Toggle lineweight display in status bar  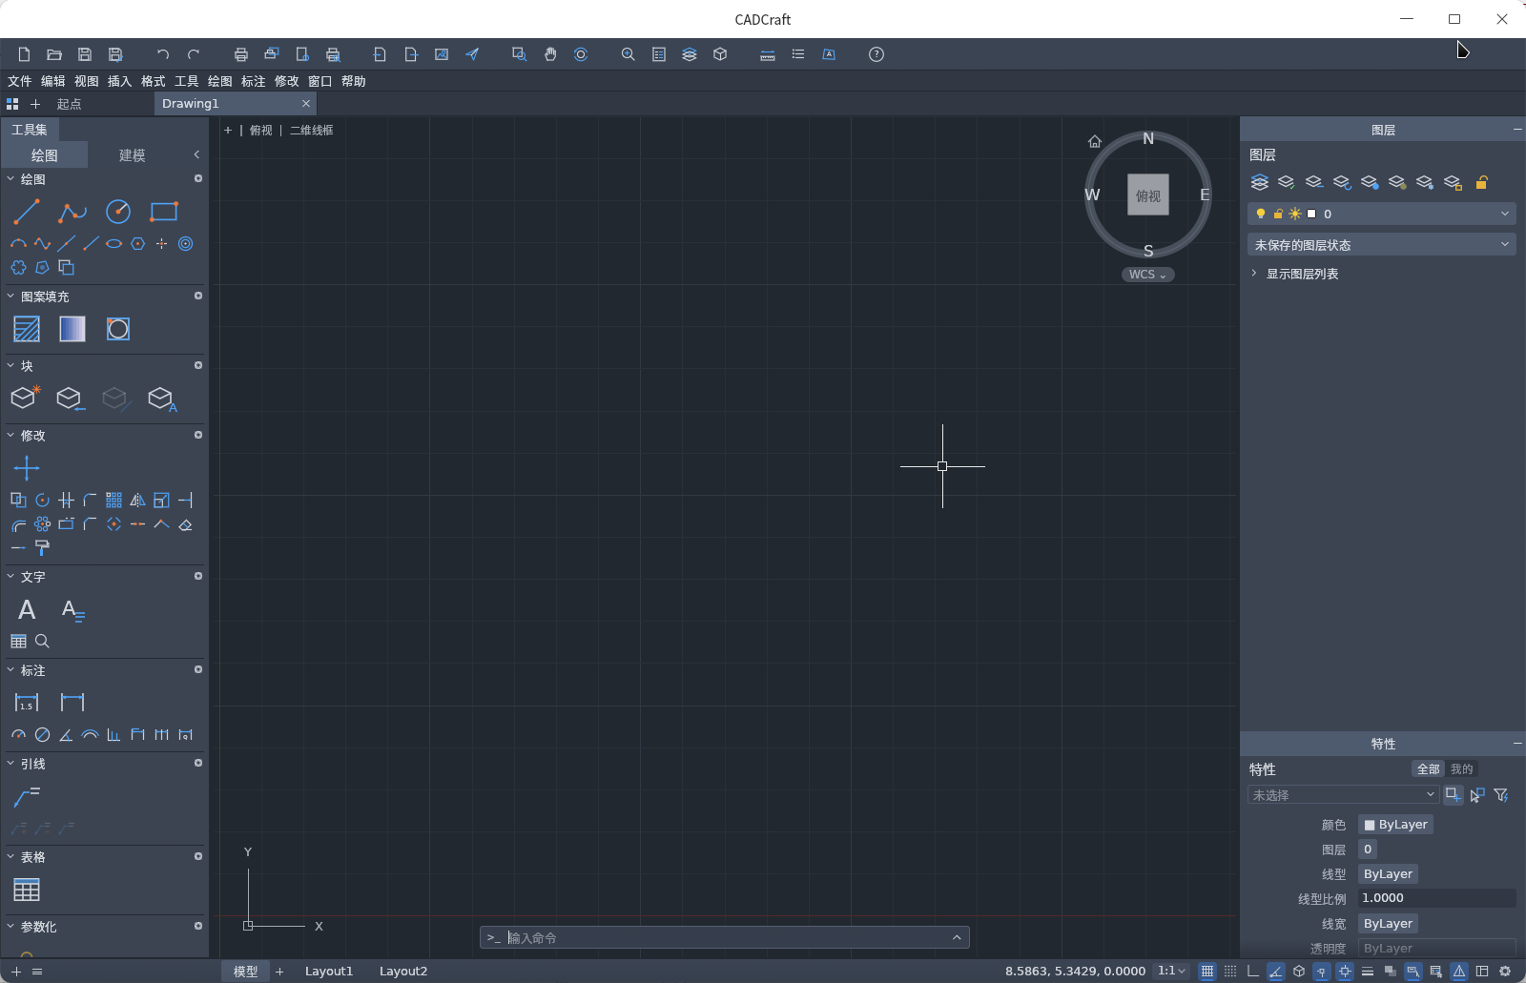click(x=1368, y=972)
